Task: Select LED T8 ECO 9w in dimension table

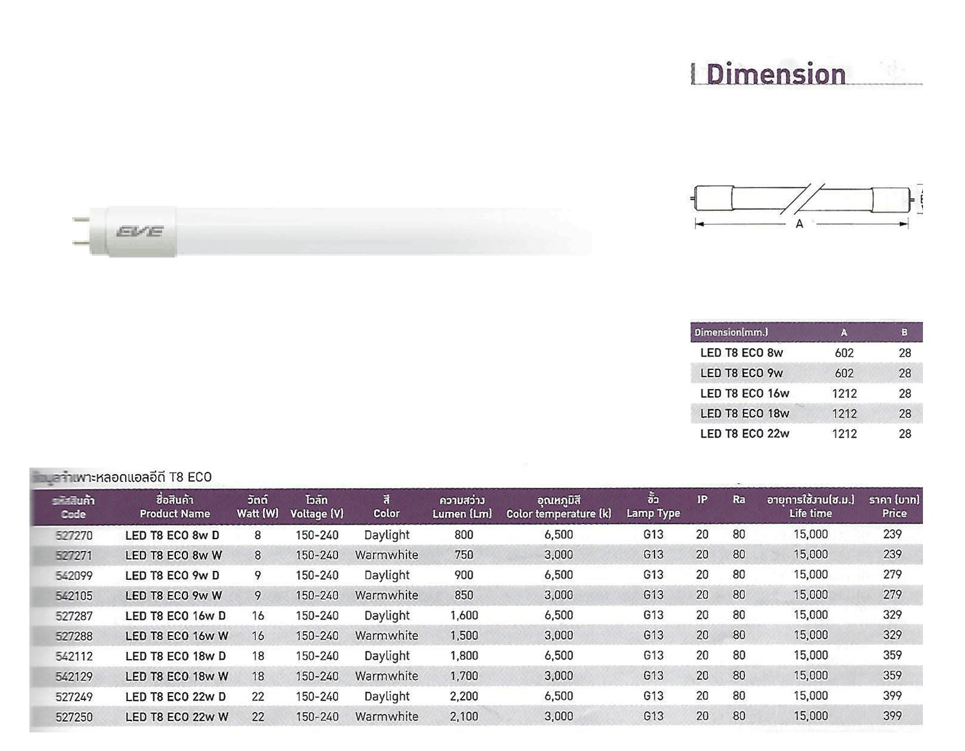Action: (x=742, y=373)
